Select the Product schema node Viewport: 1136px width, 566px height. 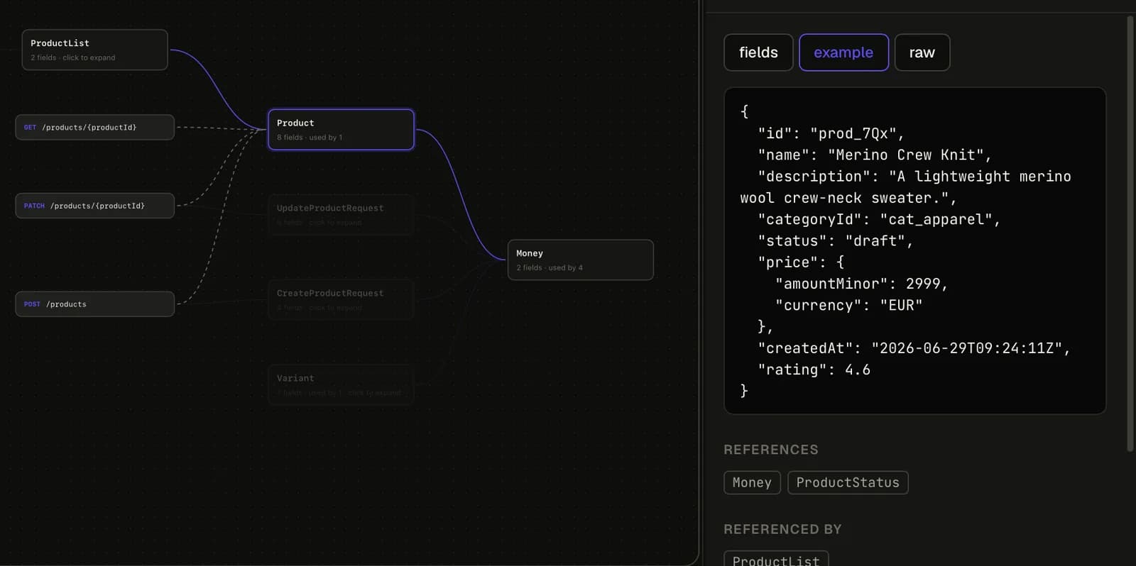(x=341, y=129)
